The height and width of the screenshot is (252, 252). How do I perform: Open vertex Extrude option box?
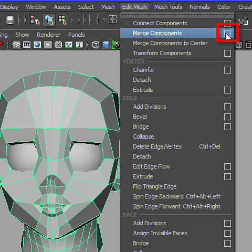[227, 90]
